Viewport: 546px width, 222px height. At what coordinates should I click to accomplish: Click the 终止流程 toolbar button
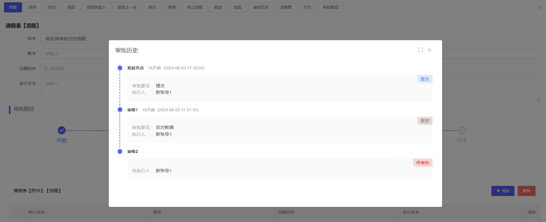tap(195, 7)
